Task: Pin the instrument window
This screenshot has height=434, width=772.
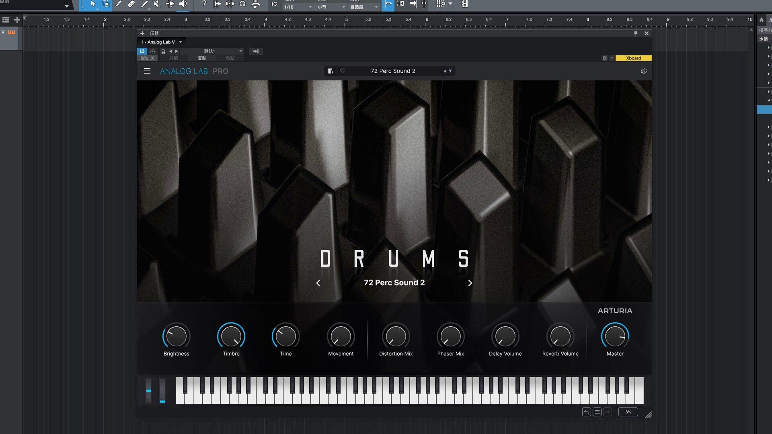Action: coord(636,33)
